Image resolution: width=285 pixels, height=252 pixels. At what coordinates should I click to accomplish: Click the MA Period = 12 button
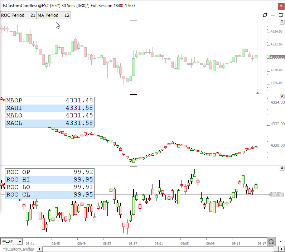click(x=53, y=15)
